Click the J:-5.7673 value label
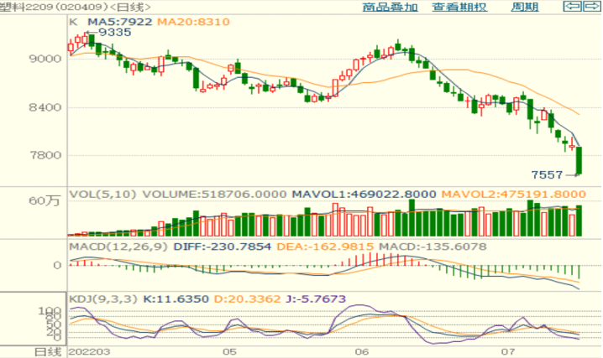 coord(326,296)
